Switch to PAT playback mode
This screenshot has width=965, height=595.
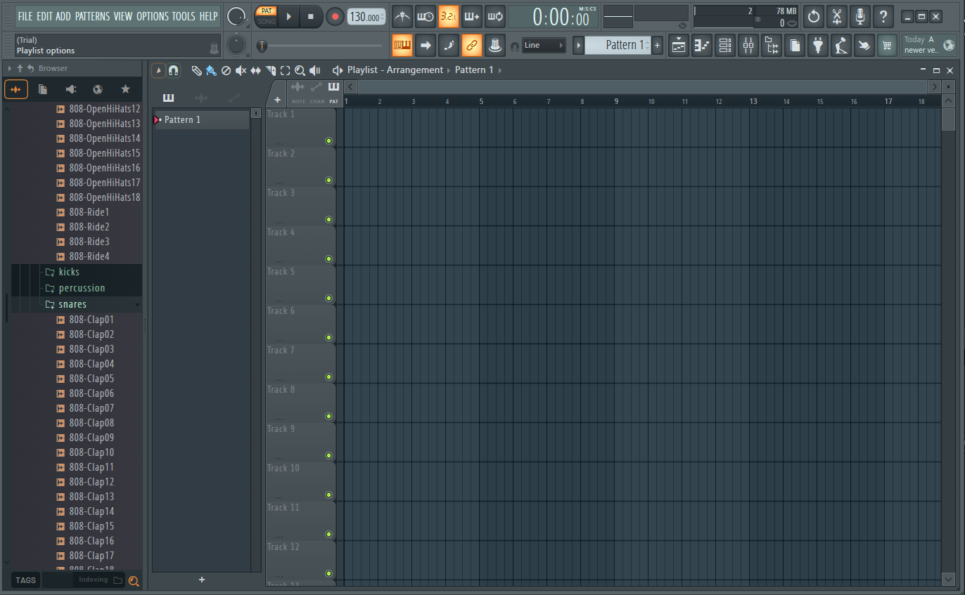[267, 11]
